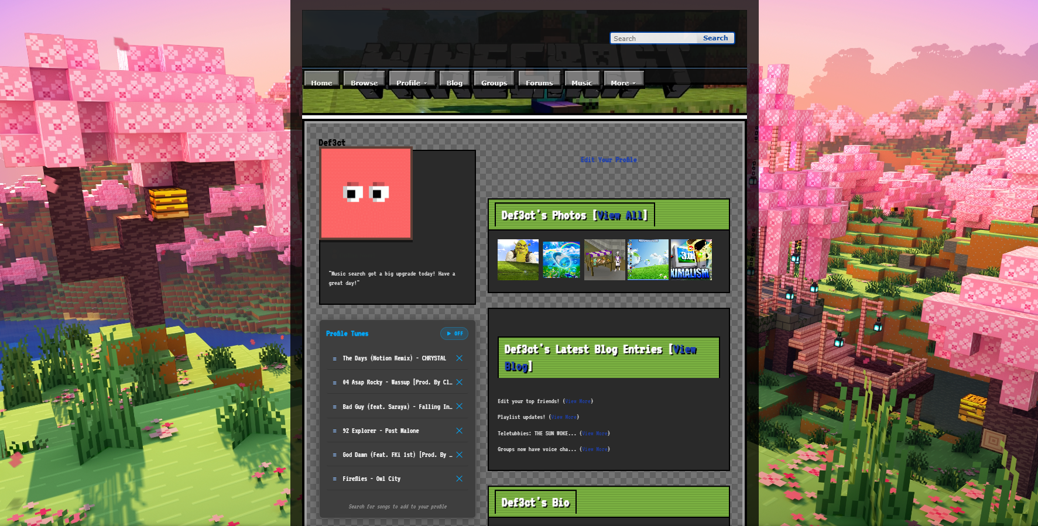This screenshot has width=1038, height=526.
Task: Remove The Days (Notion Remix) from tunes
Action: [x=459, y=358]
